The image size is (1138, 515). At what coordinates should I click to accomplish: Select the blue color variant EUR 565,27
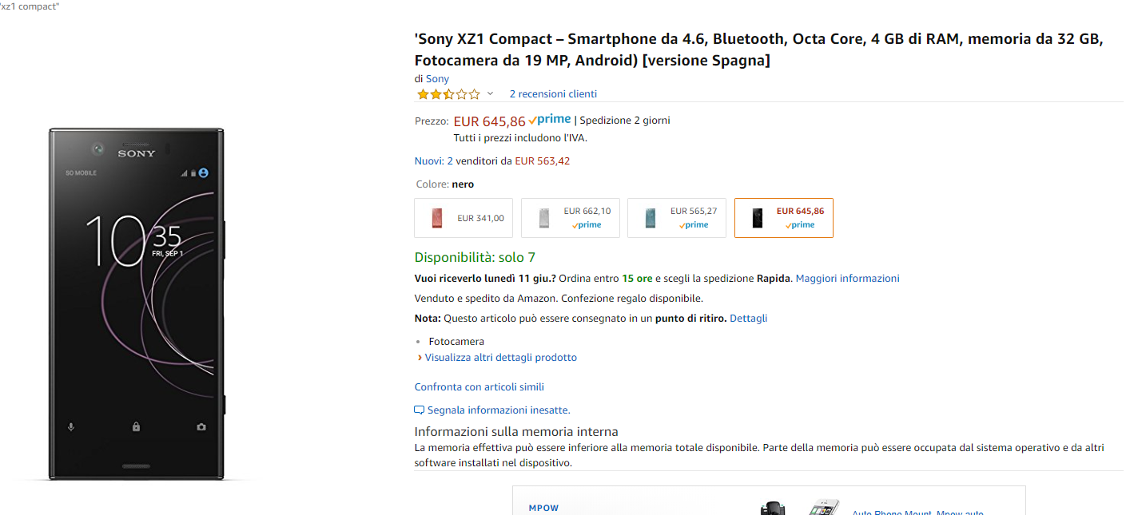pos(676,218)
